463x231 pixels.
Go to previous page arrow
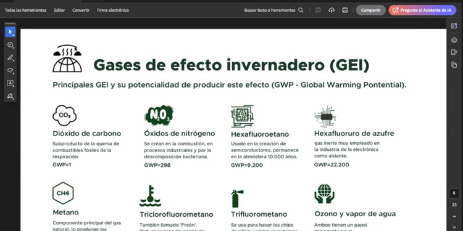(x=454, y=217)
